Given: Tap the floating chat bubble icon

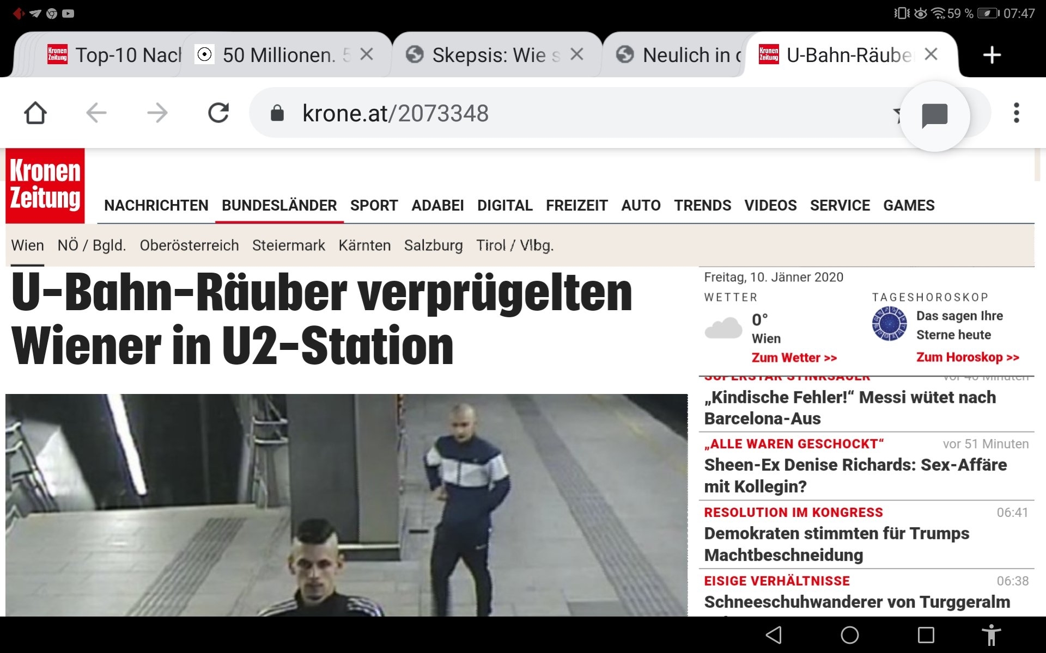Looking at the screenshot, I should pos(934,116).
